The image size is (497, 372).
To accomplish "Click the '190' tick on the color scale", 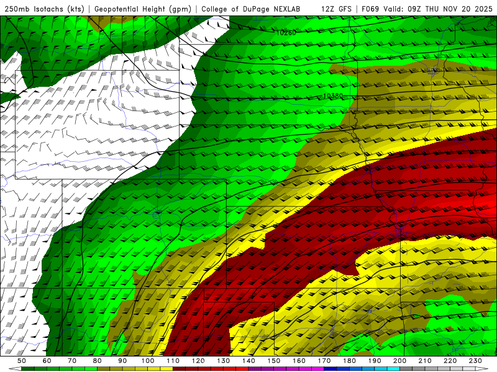I will 375,361.
